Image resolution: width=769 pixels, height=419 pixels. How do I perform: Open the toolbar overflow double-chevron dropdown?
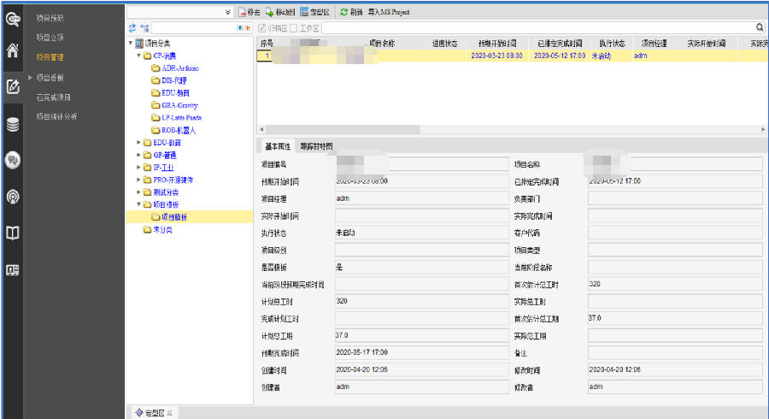(227, 12)
